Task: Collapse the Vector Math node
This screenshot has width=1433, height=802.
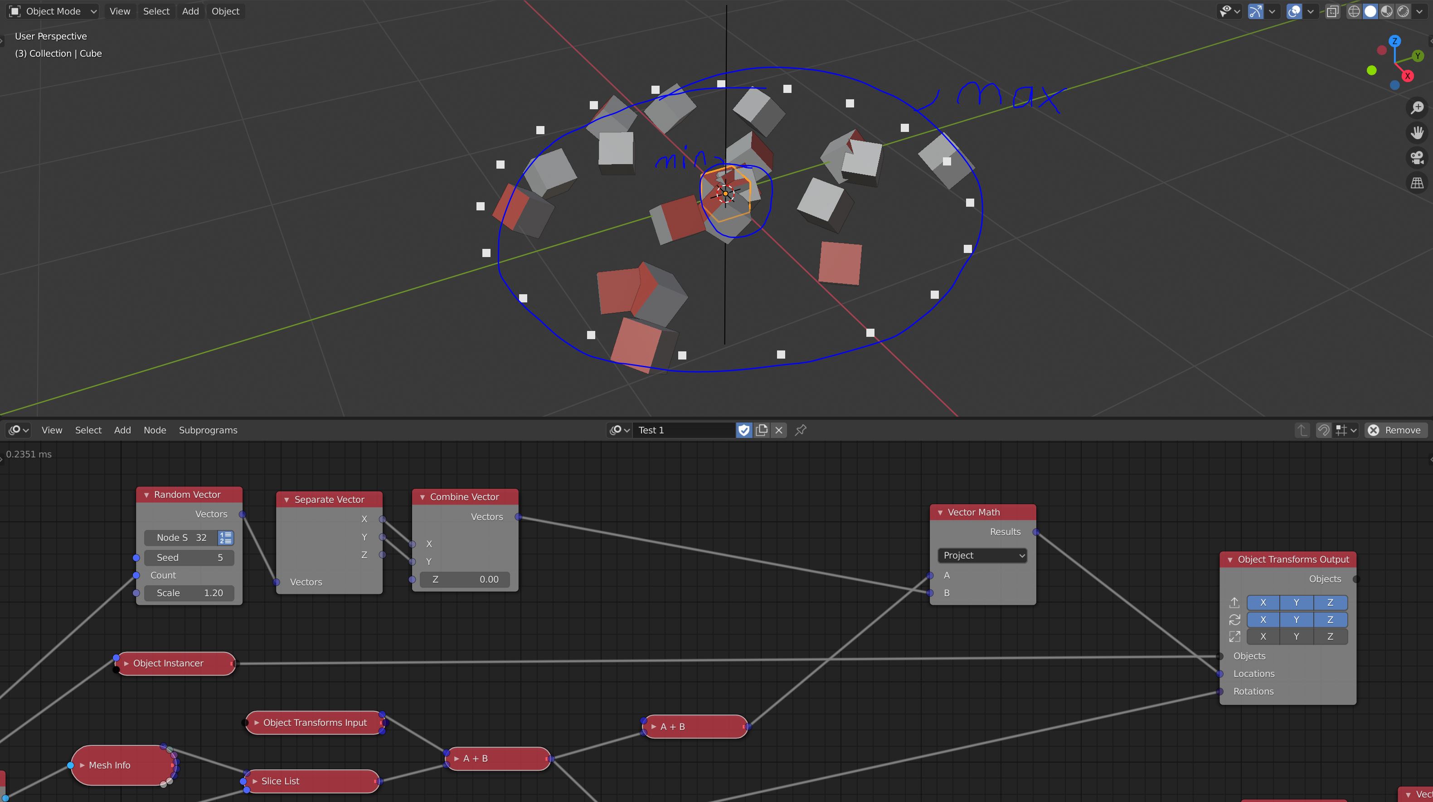Action: pos(940,512)
